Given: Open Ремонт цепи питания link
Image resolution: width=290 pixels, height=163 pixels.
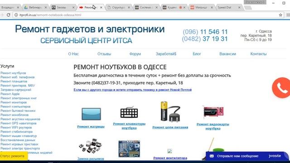Looking at the screenshot, I should click(170, 127).
